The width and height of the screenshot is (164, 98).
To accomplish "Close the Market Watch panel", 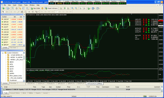I will point(24,14).
